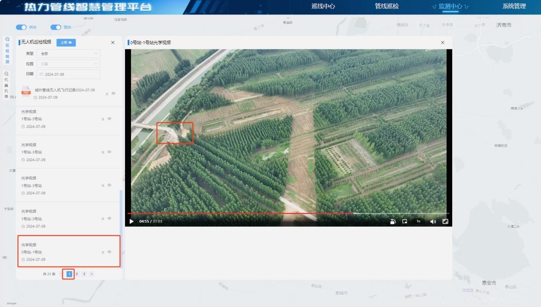541x307 pixels.
Task: Open the 位置 location dropdown
Action: point(68,64)
